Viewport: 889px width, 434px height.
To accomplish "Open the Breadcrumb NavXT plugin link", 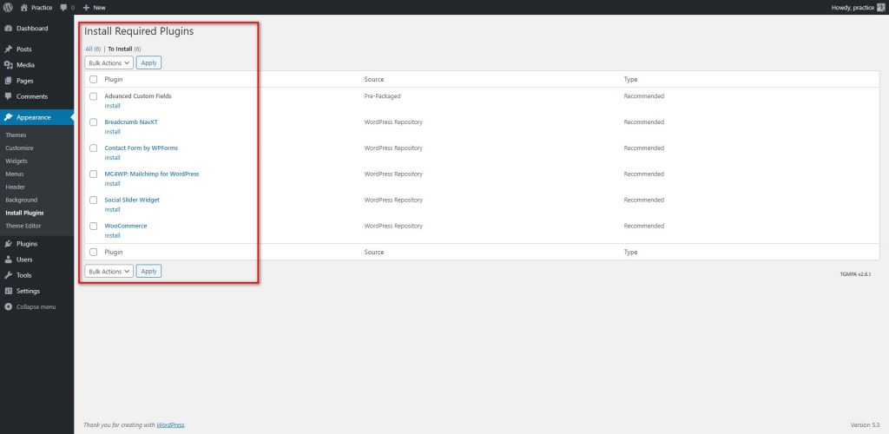I will click(131, 122).
